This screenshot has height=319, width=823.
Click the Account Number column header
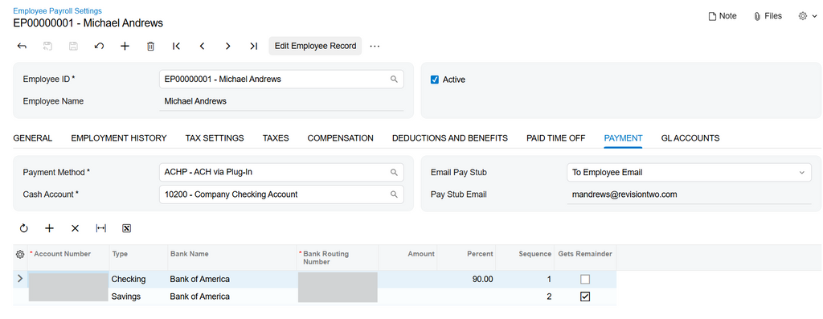point(68,258)
